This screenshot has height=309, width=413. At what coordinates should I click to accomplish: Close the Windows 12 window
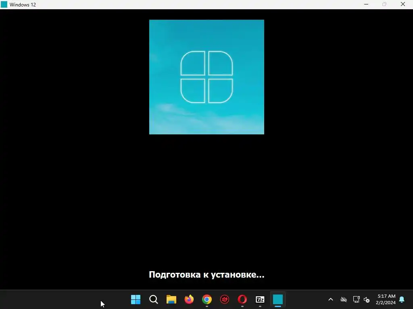pyautogui.click(x=403, y=4)
